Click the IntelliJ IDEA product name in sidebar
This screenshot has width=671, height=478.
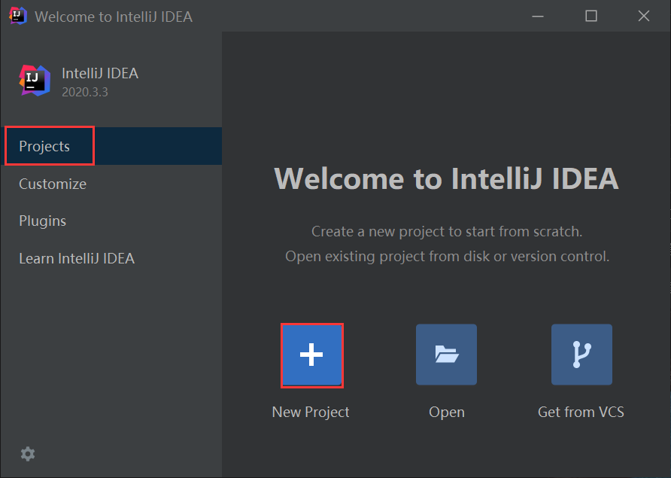[100, 73]
